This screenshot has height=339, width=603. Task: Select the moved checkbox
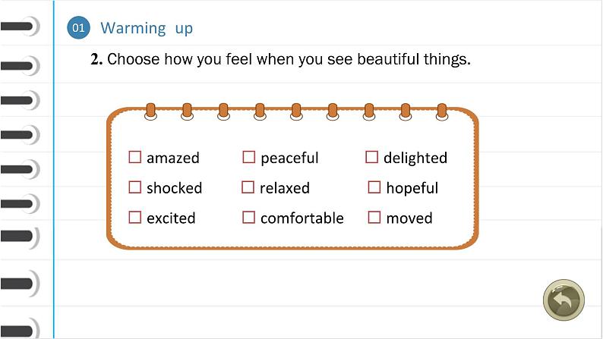pyautogui.click(x=374, y=218)
